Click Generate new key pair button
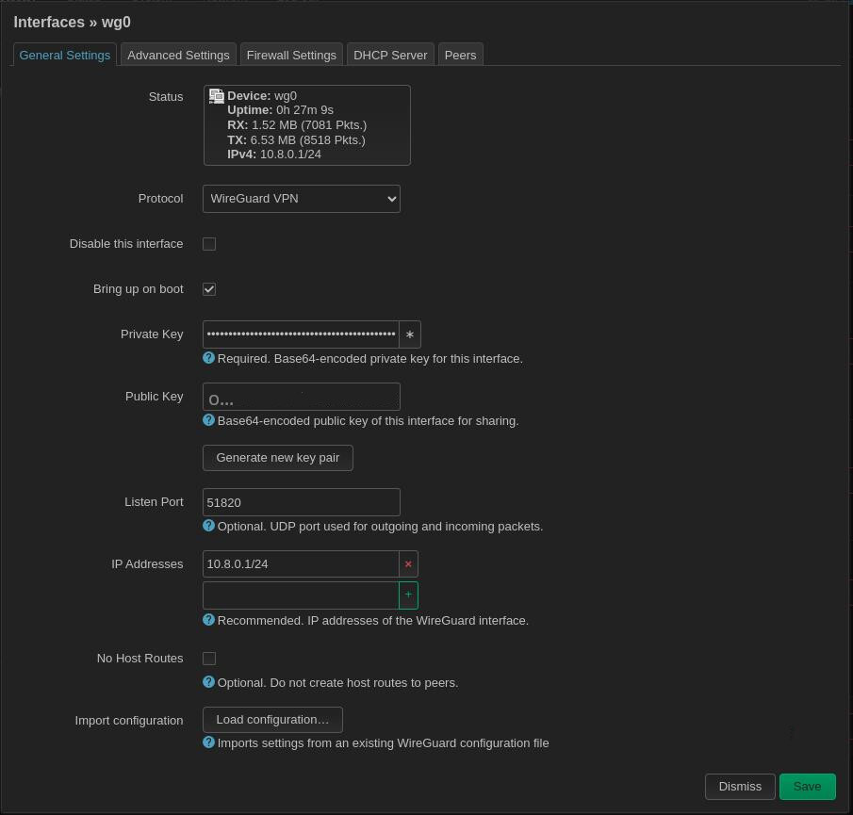This screenshot has width=853, height=815. [278, 458]
